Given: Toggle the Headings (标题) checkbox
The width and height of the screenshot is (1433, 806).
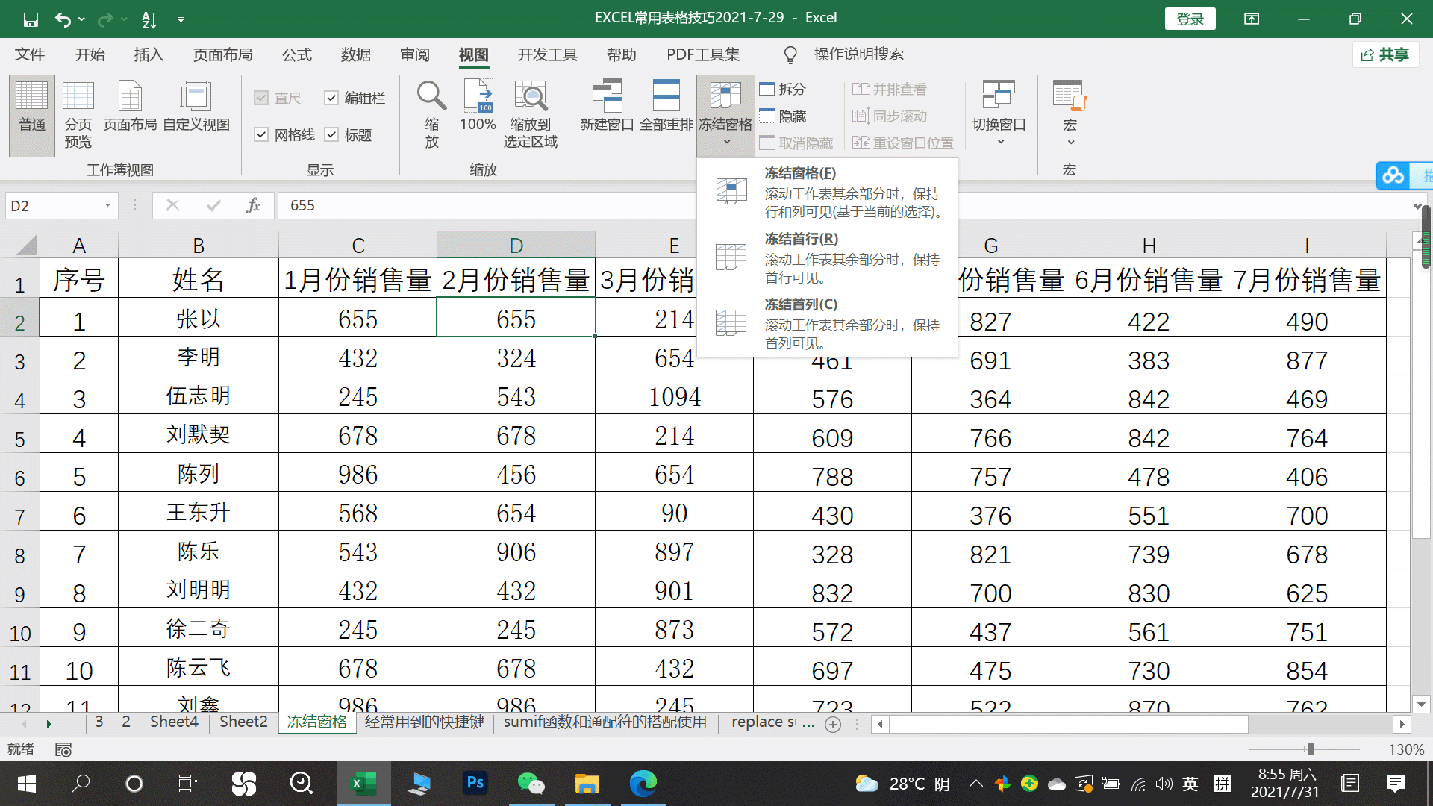Looking at the screenshot, I should [331, 134].
